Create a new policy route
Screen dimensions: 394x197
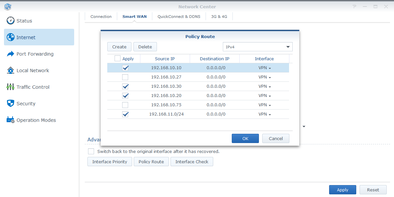(119, 47)
